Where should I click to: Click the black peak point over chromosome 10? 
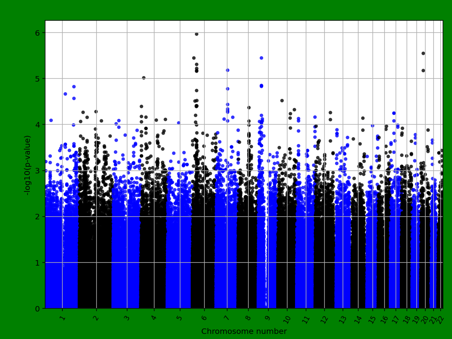tap(282, 100)
